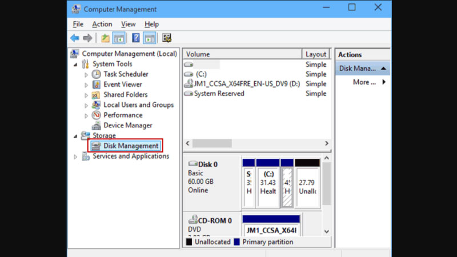Open the blue Help toolbar icon
This screenshot has width=457, height=257.
(136, 38)
